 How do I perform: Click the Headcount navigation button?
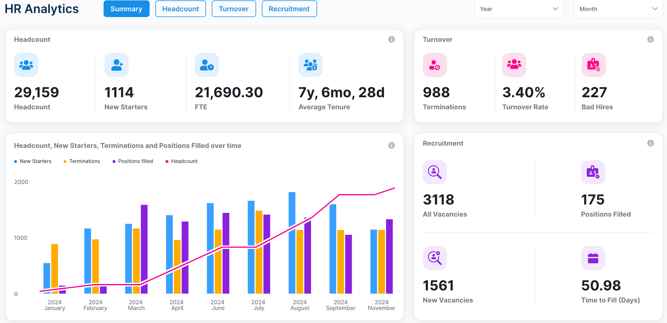point(180,9)
